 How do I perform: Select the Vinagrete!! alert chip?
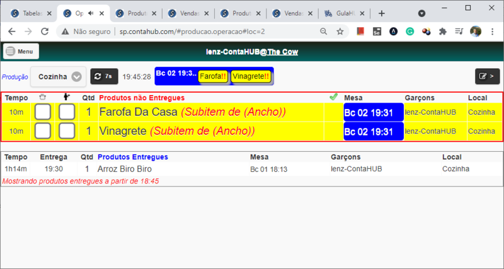coord(251,76)
